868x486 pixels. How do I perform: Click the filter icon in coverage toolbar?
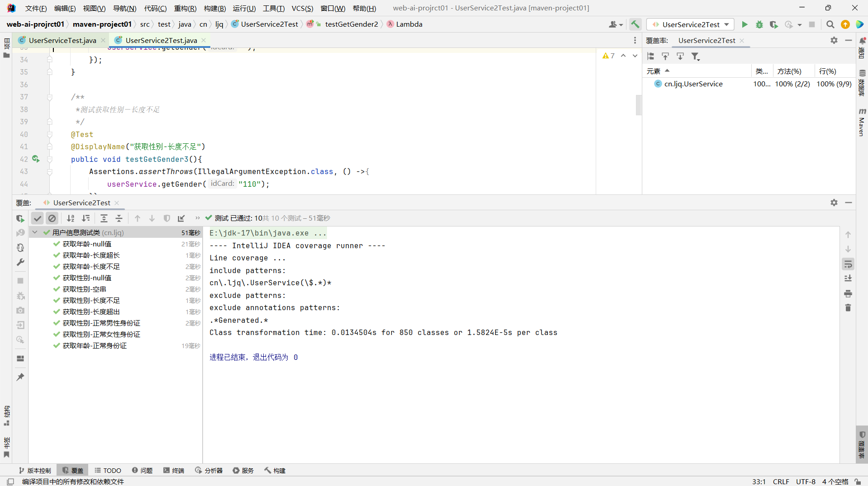pos(695,57)
